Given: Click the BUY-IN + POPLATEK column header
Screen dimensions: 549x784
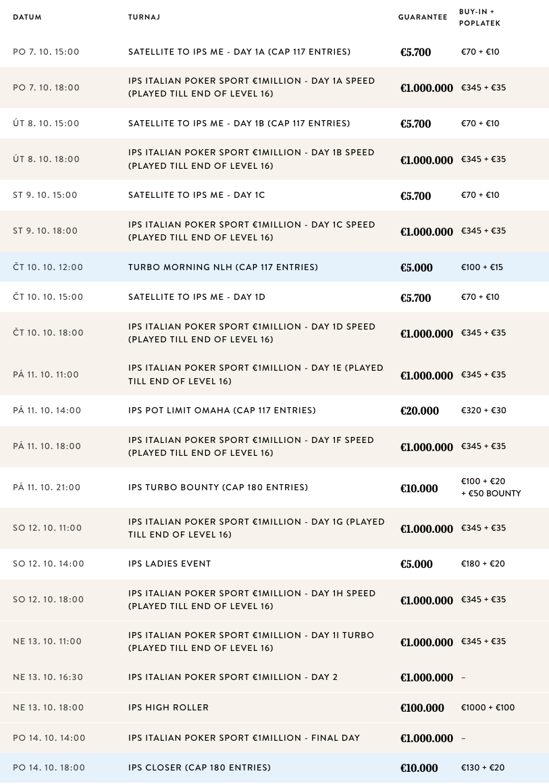Looking at the screenshot, I should point(479,17).
